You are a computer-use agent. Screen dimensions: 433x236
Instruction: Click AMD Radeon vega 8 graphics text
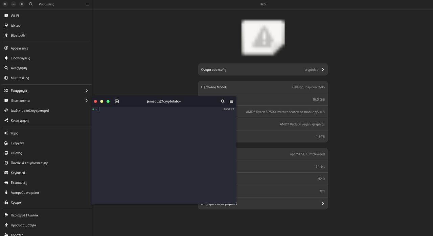[x=302, y=124]
